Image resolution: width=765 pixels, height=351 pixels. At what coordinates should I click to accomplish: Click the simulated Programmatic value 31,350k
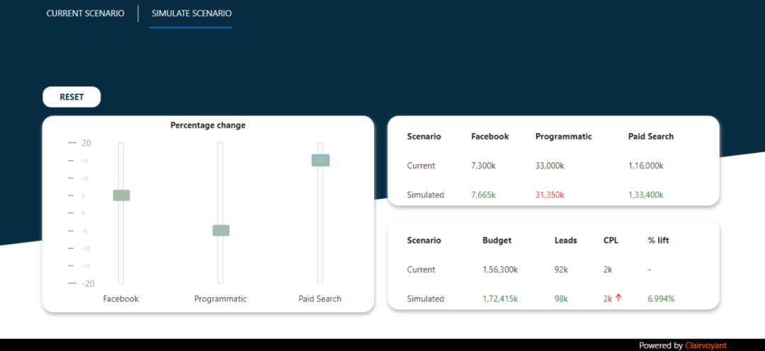coord(550,195)
